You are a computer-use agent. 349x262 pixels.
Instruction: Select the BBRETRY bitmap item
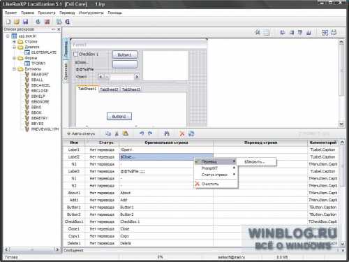tap(40, 118)
